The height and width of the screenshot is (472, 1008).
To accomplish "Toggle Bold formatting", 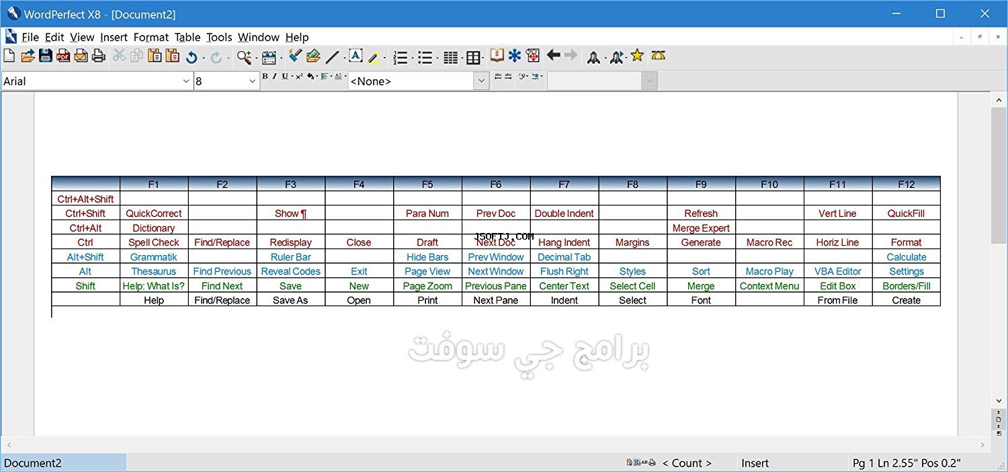I will [x=265, y=77].
